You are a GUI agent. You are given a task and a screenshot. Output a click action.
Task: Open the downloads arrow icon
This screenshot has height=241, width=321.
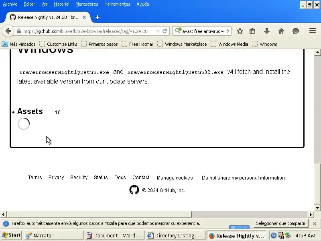(x=266, y=31)
